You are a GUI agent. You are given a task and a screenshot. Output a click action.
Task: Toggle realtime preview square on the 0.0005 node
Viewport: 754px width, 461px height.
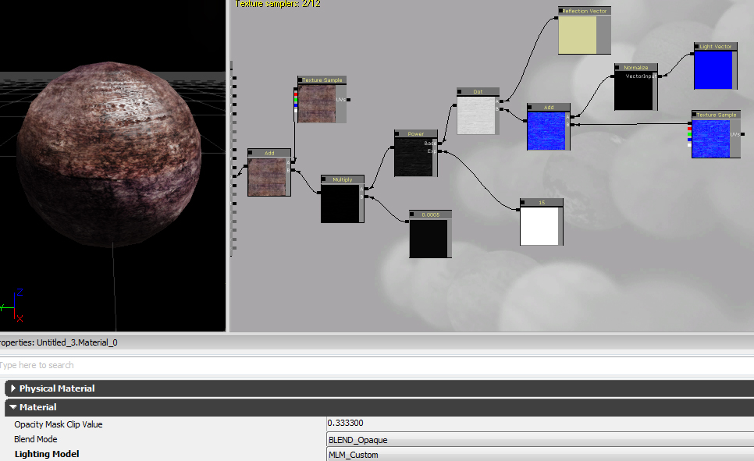[x=412, y=215]
